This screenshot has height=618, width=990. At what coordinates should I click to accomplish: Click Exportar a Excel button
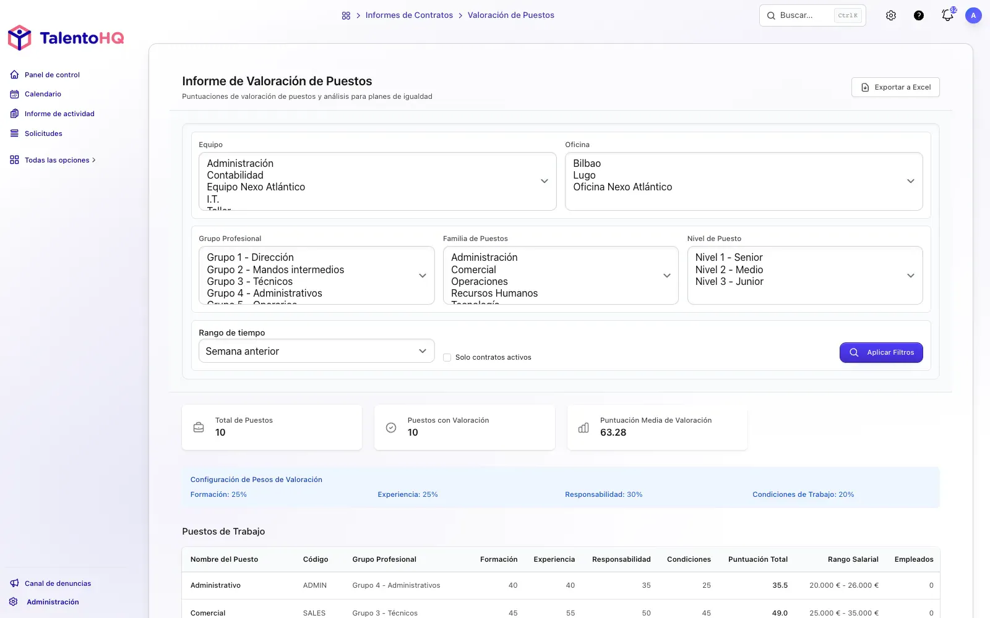pos(895,87)
